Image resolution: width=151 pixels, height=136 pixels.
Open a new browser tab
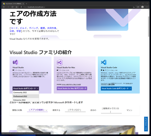[26, 4]
